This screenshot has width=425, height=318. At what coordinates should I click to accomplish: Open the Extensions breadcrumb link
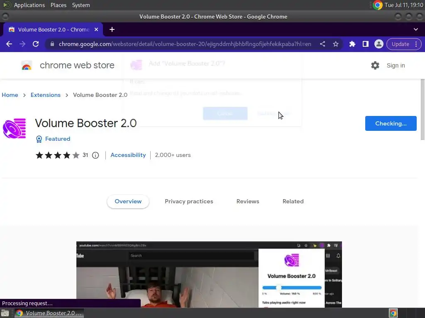coord(46,95)
